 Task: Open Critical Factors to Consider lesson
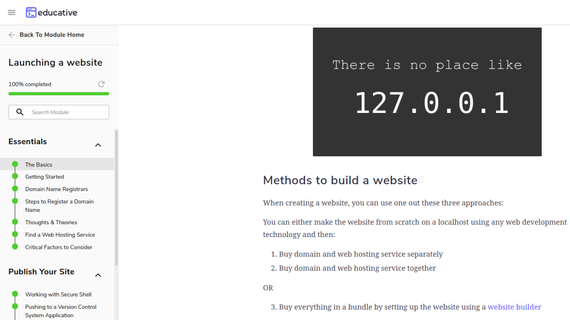click(x=58, y=247)
